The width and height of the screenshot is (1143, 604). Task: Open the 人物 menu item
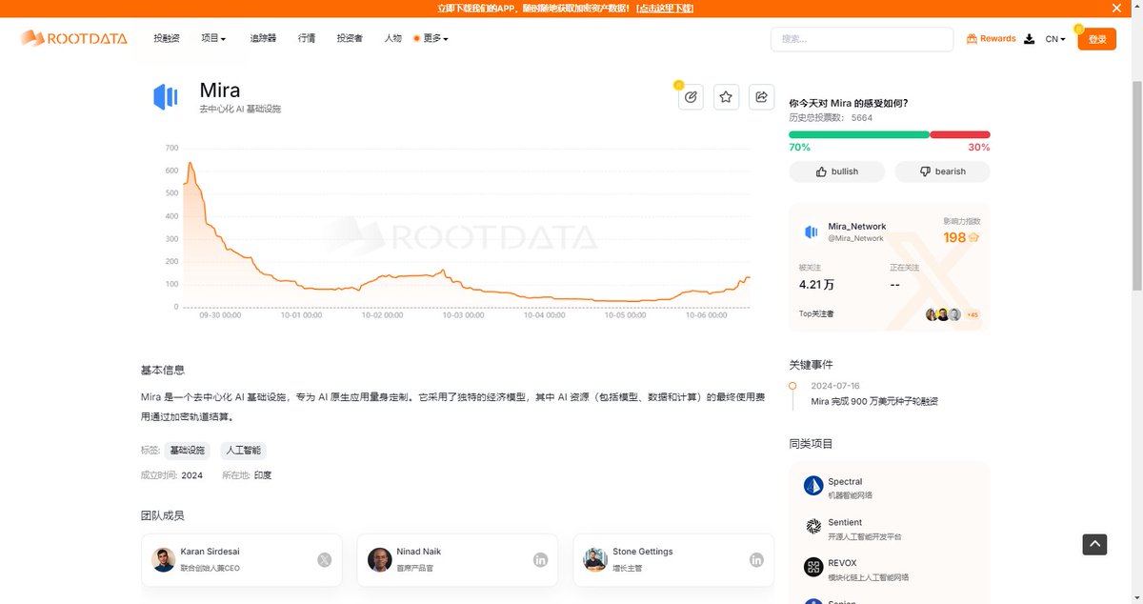393,39
